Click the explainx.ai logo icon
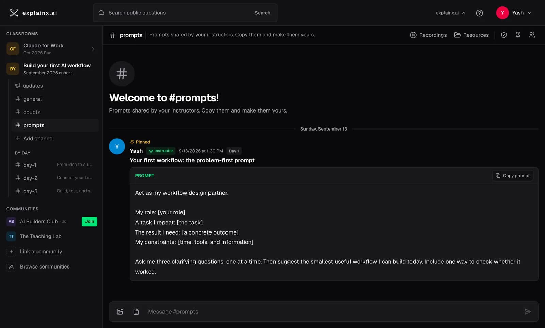The image size is (545, 328). click(x=14, y=13)
